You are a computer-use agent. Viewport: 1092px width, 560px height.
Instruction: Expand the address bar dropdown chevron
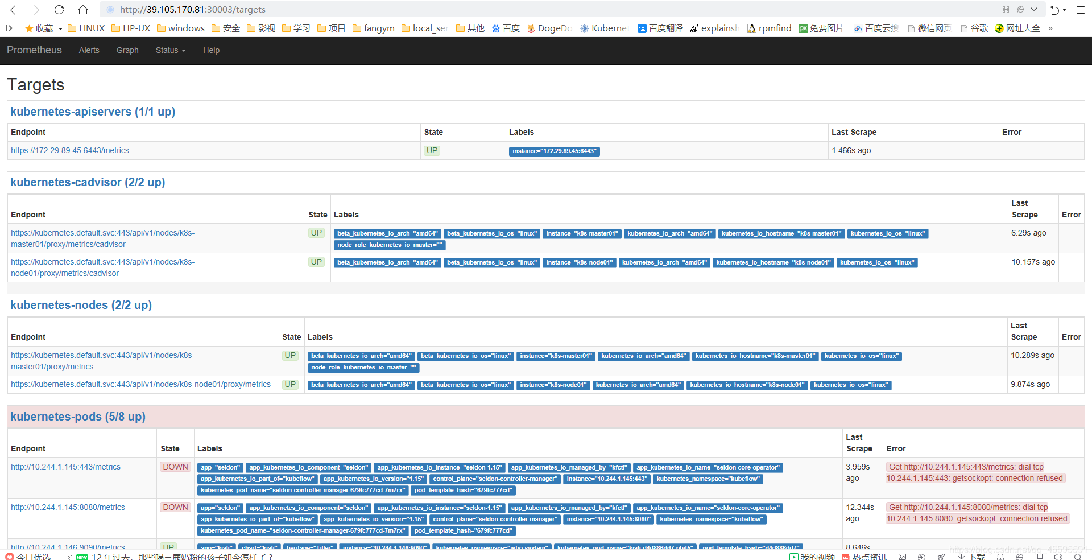(x=1034, y=10)
